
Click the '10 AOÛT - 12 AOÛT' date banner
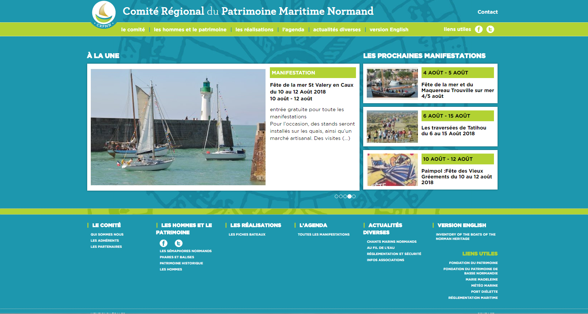coord(458,159)
